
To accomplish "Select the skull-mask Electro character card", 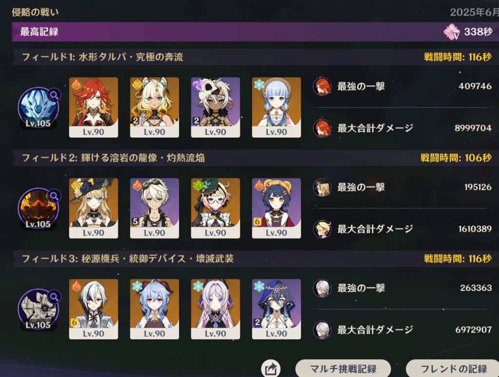I will [x=215, y=108].
